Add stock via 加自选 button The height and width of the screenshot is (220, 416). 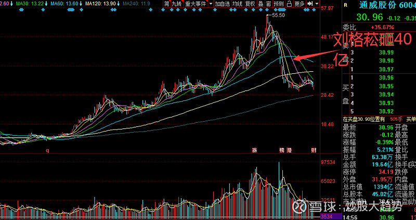pos(223,4)
